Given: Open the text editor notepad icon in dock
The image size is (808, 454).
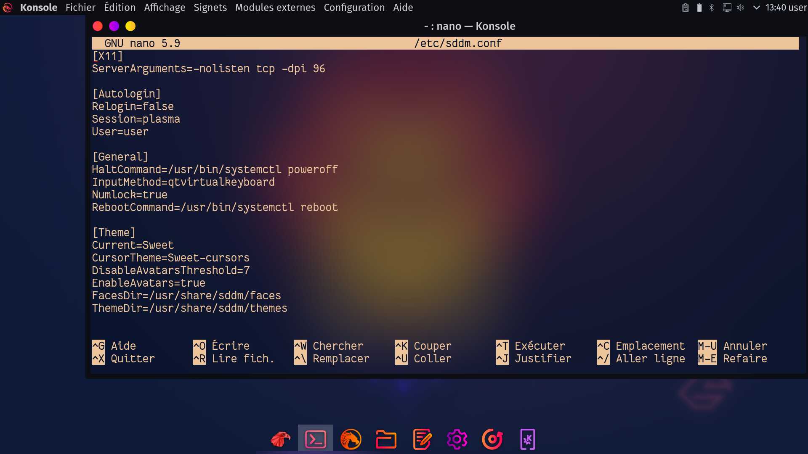Looking at the screenshot, I should (422, 439).
